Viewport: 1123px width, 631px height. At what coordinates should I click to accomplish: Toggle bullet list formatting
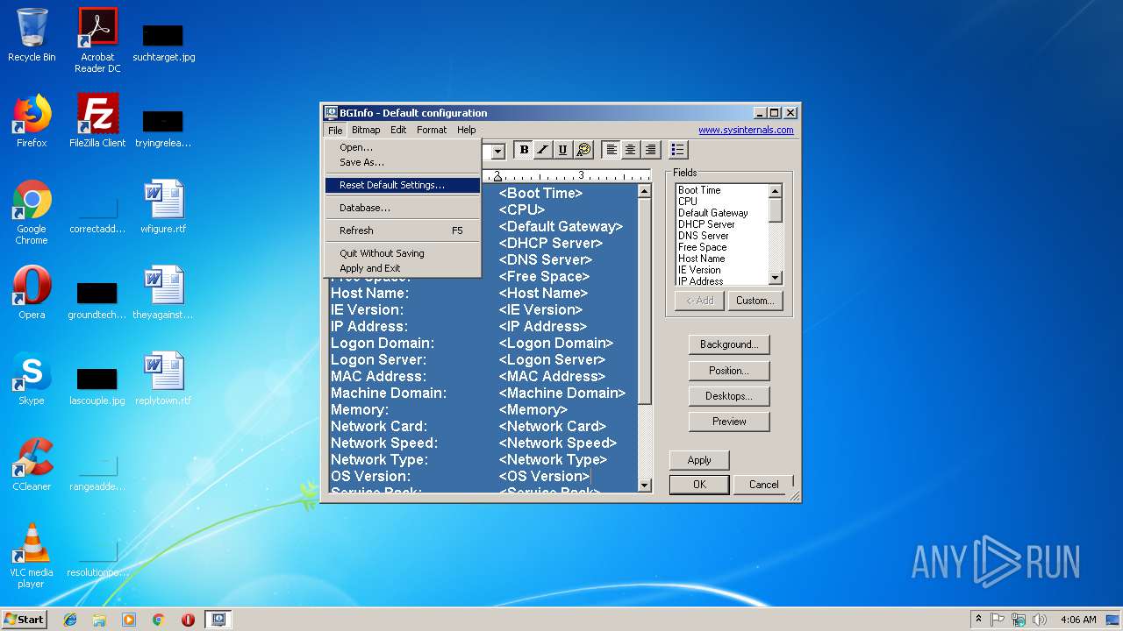pyautogui.click(x=678, y=150)
